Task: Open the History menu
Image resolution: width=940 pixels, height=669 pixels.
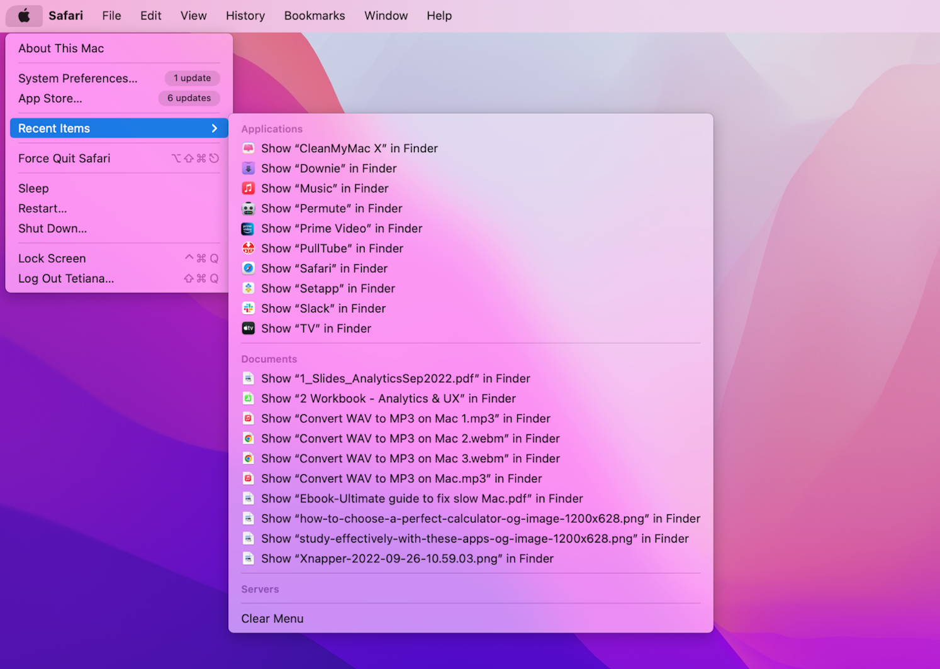Action: tap(245, 16)
